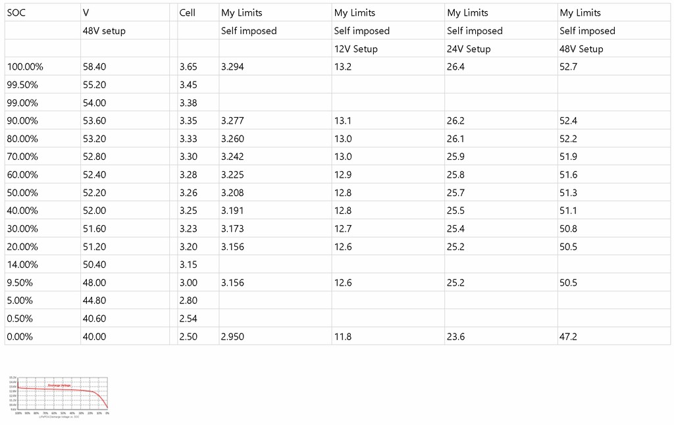Select the 3.294 limit cell

pos(275,66)
